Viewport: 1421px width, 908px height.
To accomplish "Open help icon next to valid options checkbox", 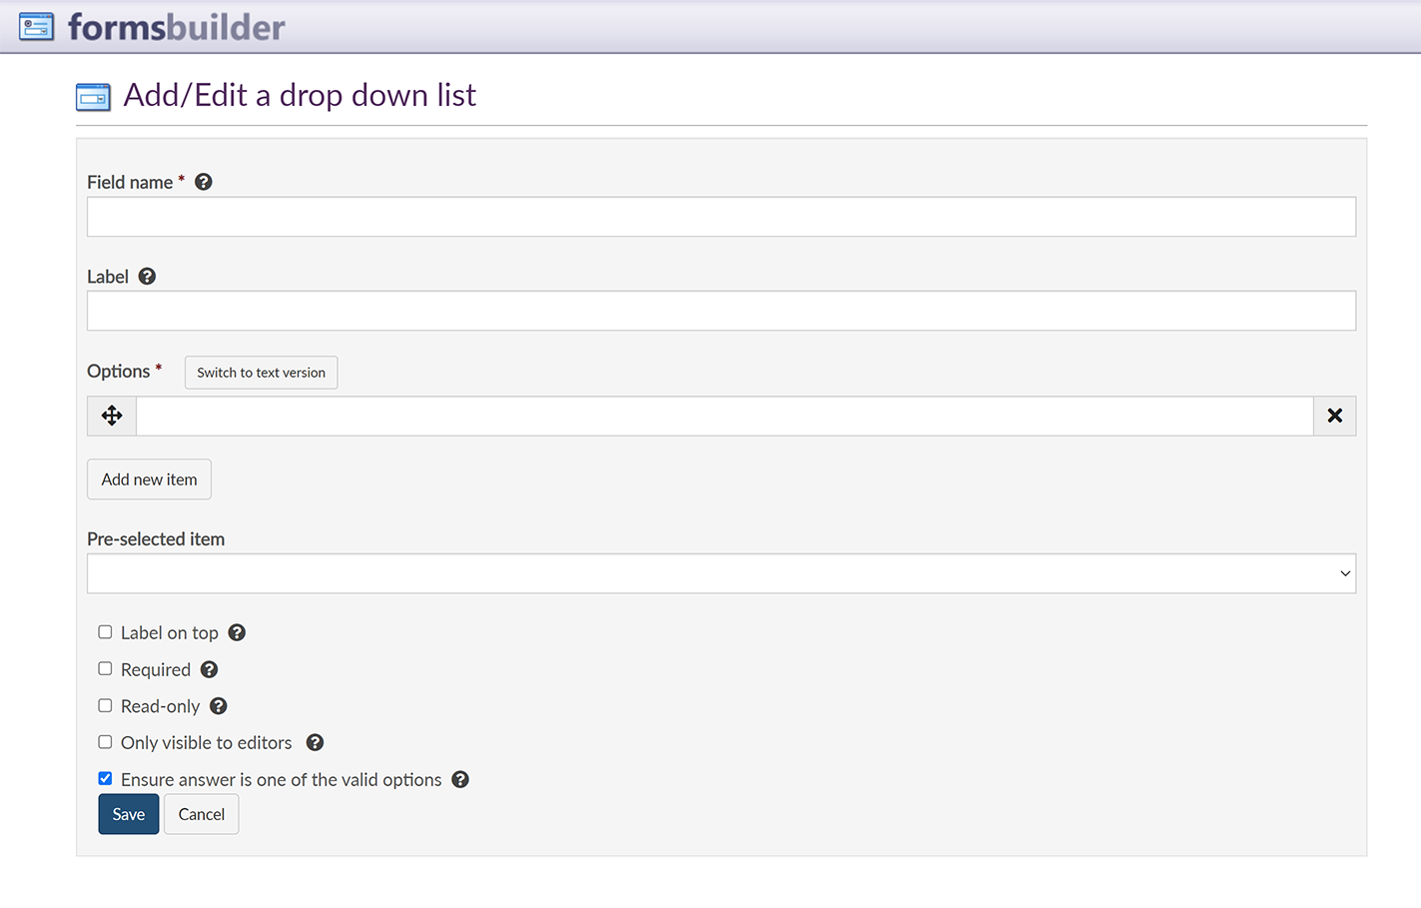I will (460, 779).
